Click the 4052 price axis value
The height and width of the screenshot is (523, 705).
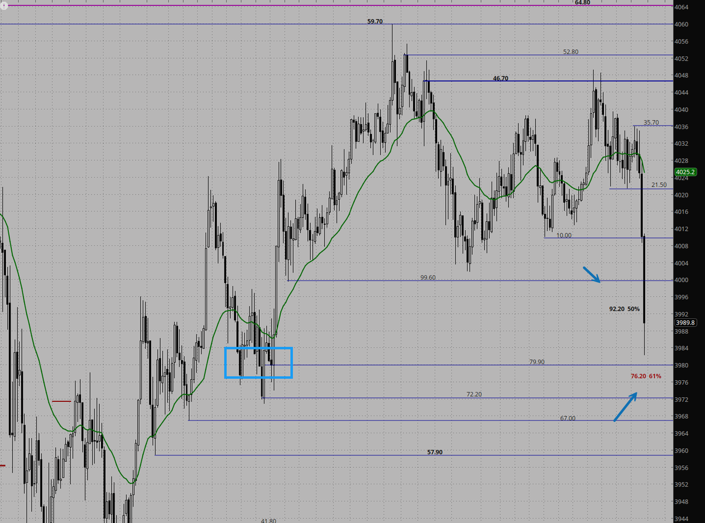(x=682, y=59)
